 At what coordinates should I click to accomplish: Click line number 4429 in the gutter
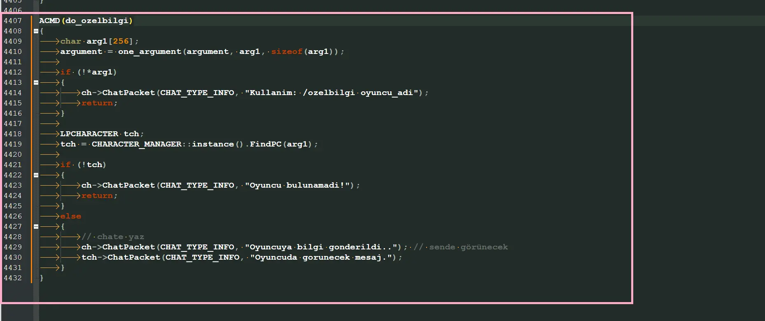click(x=13, y=247)
